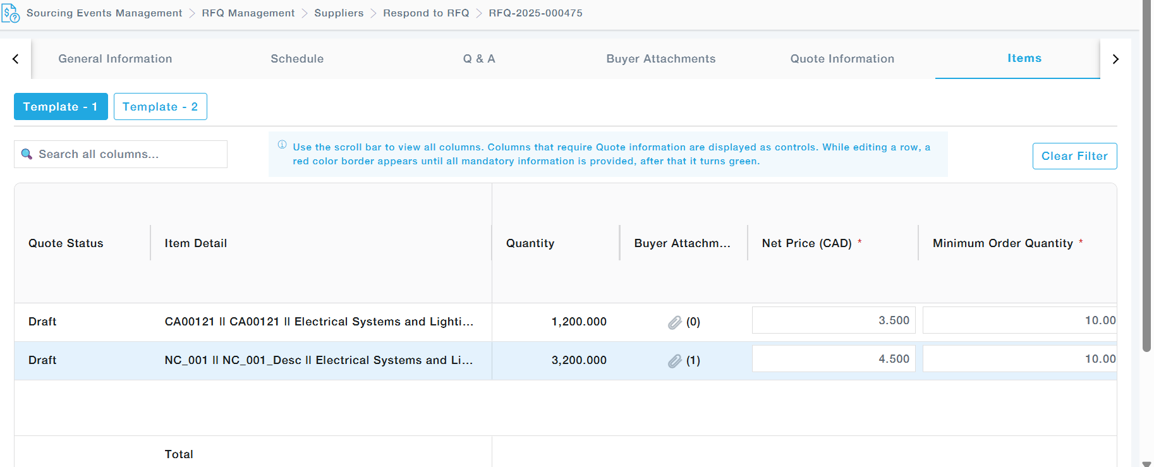This screenshot has width=1154, height=467.
Task: Open the Buyer Attachments tab
Action: point(660,59)
